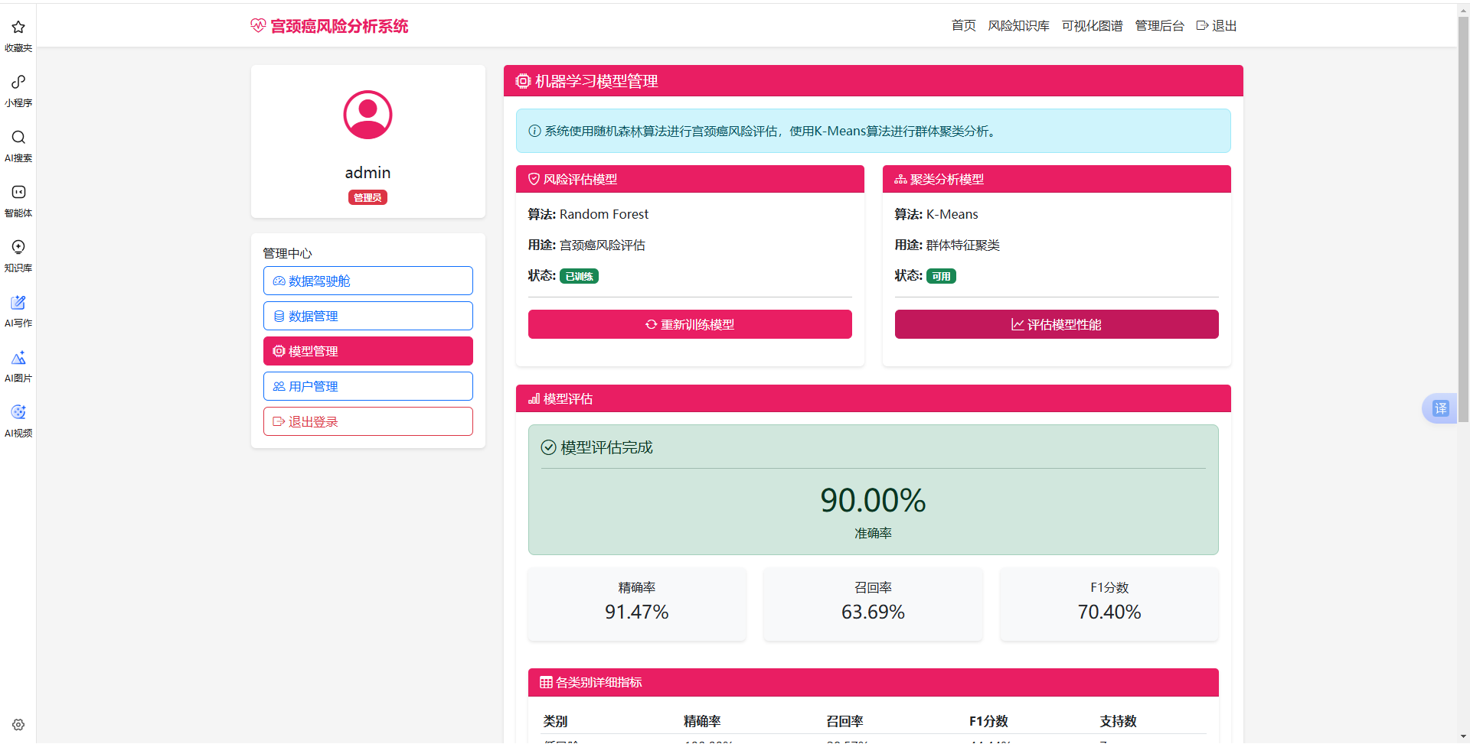The width and height of the screenshot is (1470, 744).
Task: Open the 智能体 agent icon
Action: (18, 192)
